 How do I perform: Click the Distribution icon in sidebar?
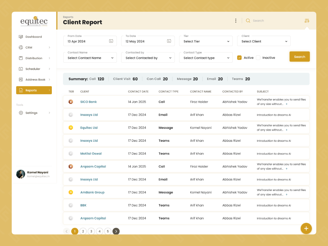(21, 58)
